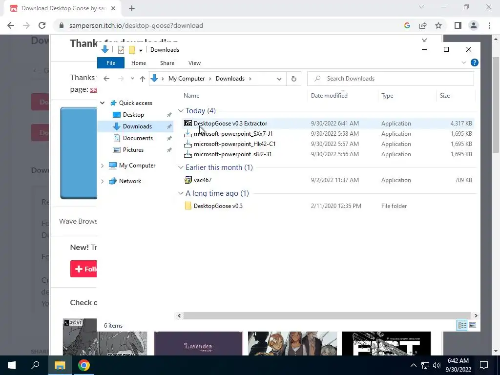The image size is (500, 375).
Task: Sort by the Date modified column
Action: [329, 96]
